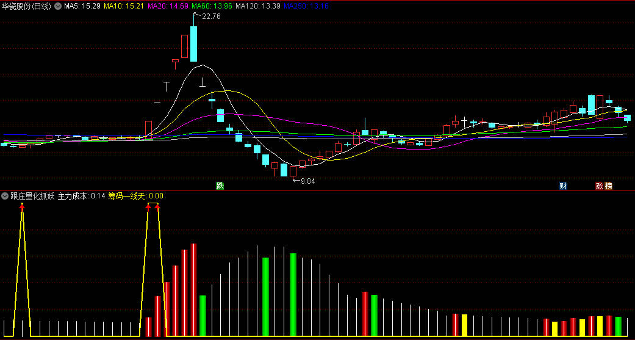Select the MA120: 13.39 label
Viewport: 635px width, 340px height.
[x=257, y=6]
